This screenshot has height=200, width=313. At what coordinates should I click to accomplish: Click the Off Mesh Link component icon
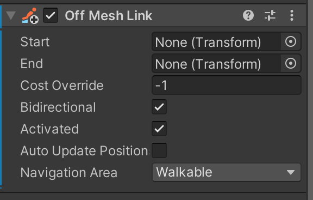coord(30,15)
